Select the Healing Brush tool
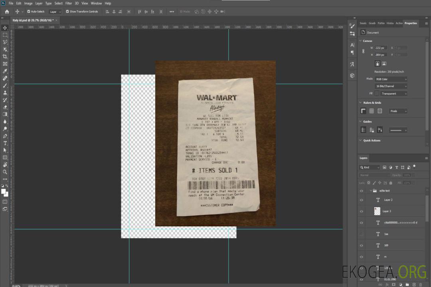 click(5, 78)
